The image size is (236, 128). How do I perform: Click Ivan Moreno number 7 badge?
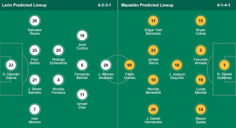35,109
